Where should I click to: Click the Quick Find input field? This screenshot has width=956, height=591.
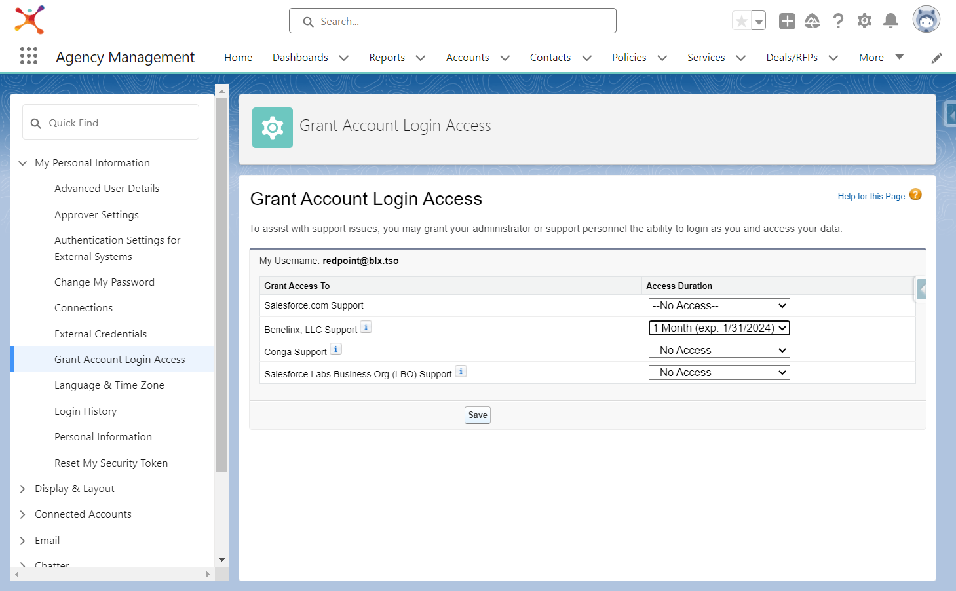[x=111, y=123]
